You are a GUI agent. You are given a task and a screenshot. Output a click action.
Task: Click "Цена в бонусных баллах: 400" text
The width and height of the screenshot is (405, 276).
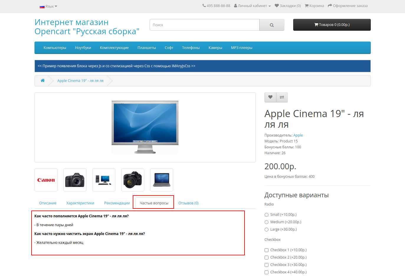[x=289, y=177]
